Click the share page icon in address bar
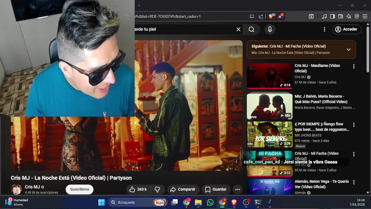Image resolution: width=371 pixels, height=209 pixels. [x=261, y=17]
